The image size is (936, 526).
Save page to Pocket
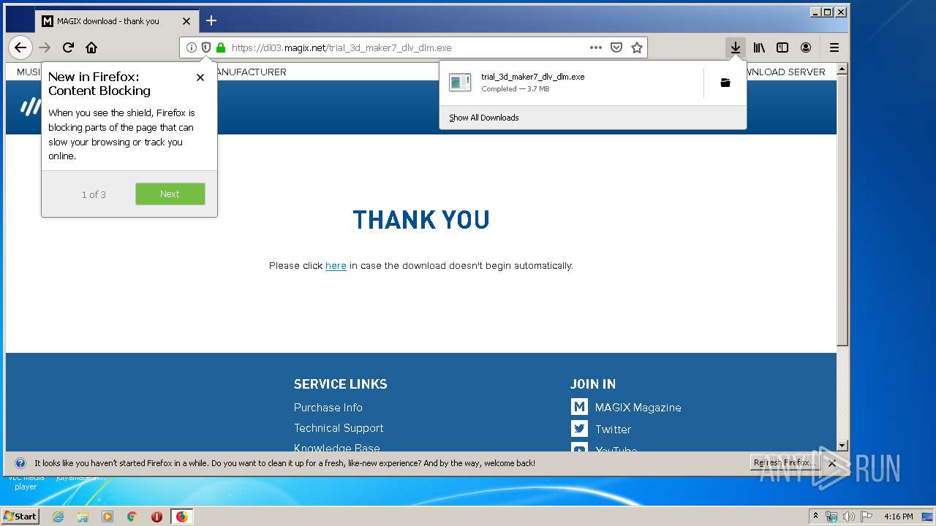(616, 47)
